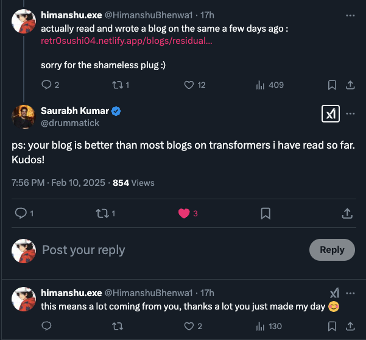Share the top himanshu.exe post

pos(350,85)
